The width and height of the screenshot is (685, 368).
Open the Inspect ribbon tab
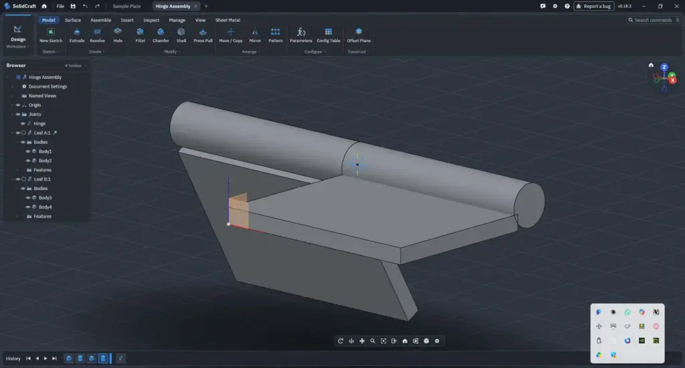[151, 20]
